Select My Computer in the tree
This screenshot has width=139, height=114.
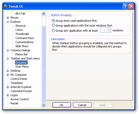pyautogui.click(x=19, y=75)
